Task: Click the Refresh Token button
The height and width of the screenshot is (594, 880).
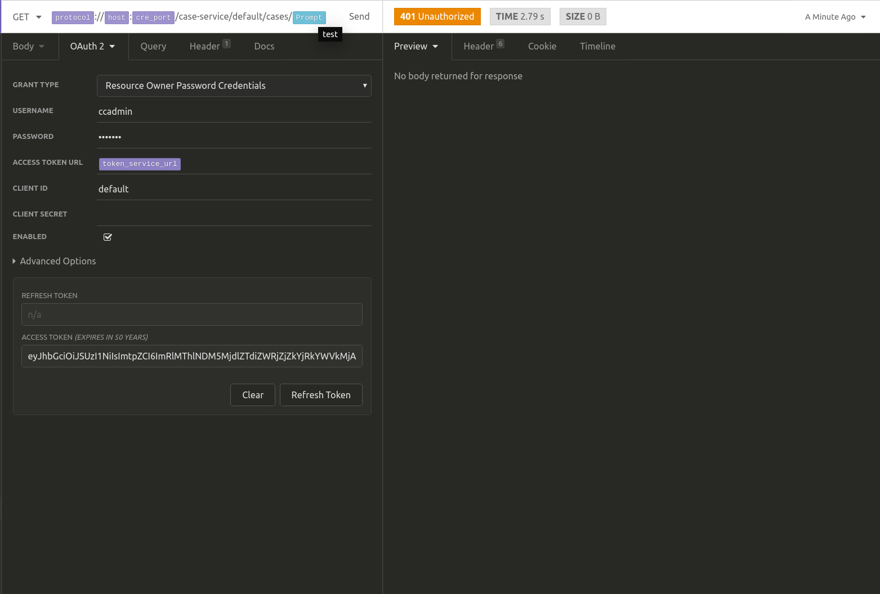Action: pos(321,395)
